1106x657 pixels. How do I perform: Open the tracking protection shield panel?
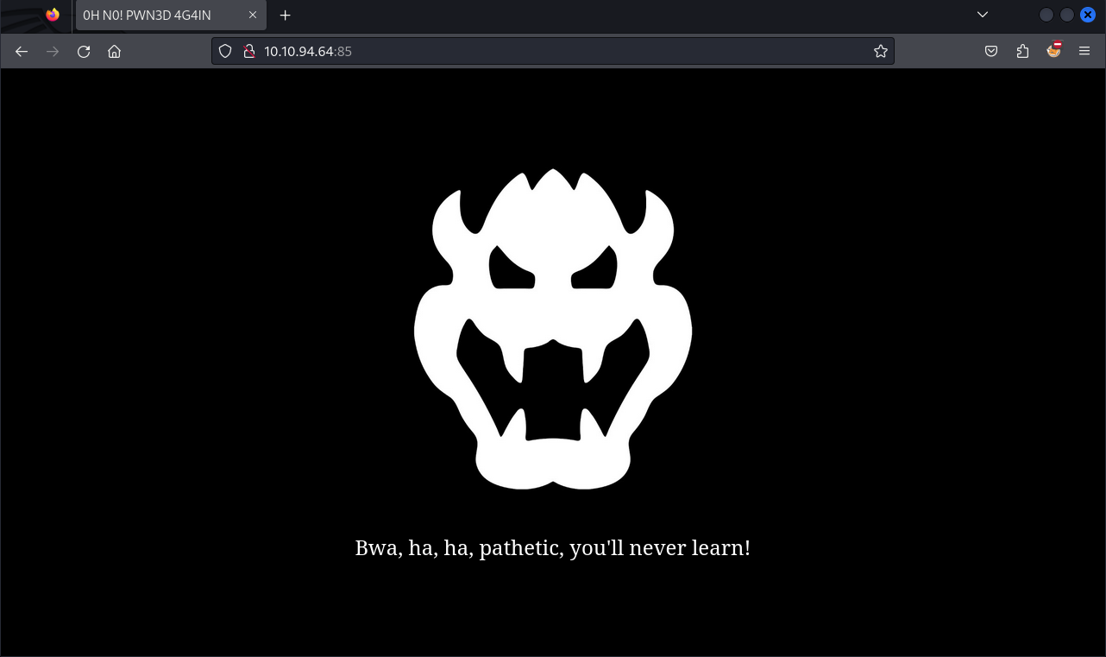point(225,52)
